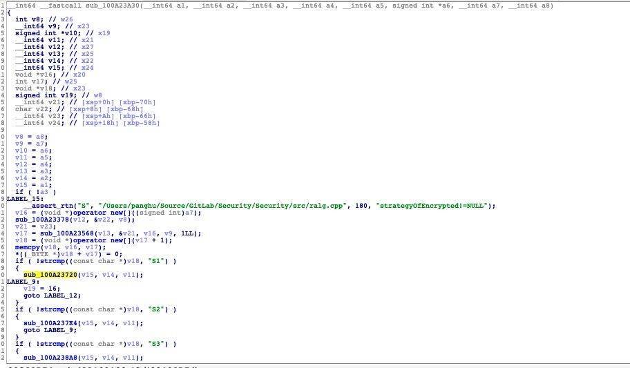This screenshot has width=630, height=368.
Task: Follow the goto LABEL_12 statement
Action: coord(52,296)
